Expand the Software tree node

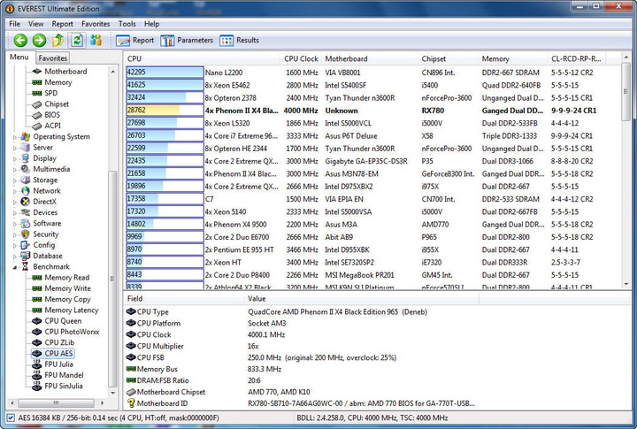pyautogui.click(x=15, y=224)
